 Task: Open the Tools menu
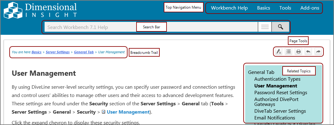coord(285,8)
